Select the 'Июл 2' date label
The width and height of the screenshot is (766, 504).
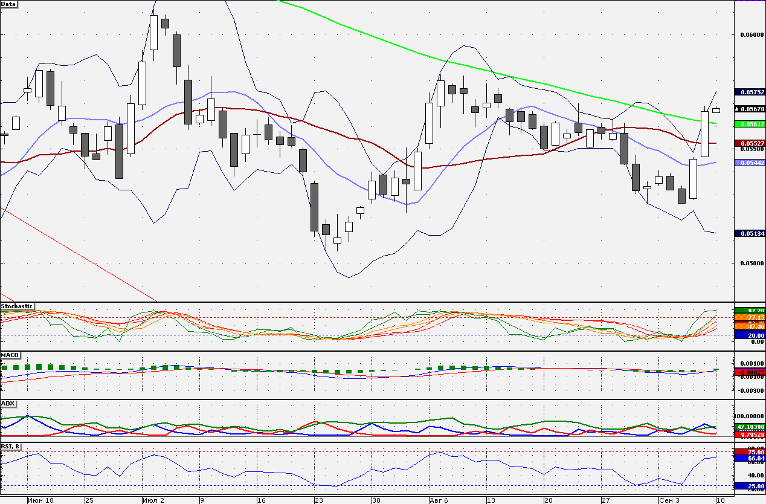coord(152,500)
